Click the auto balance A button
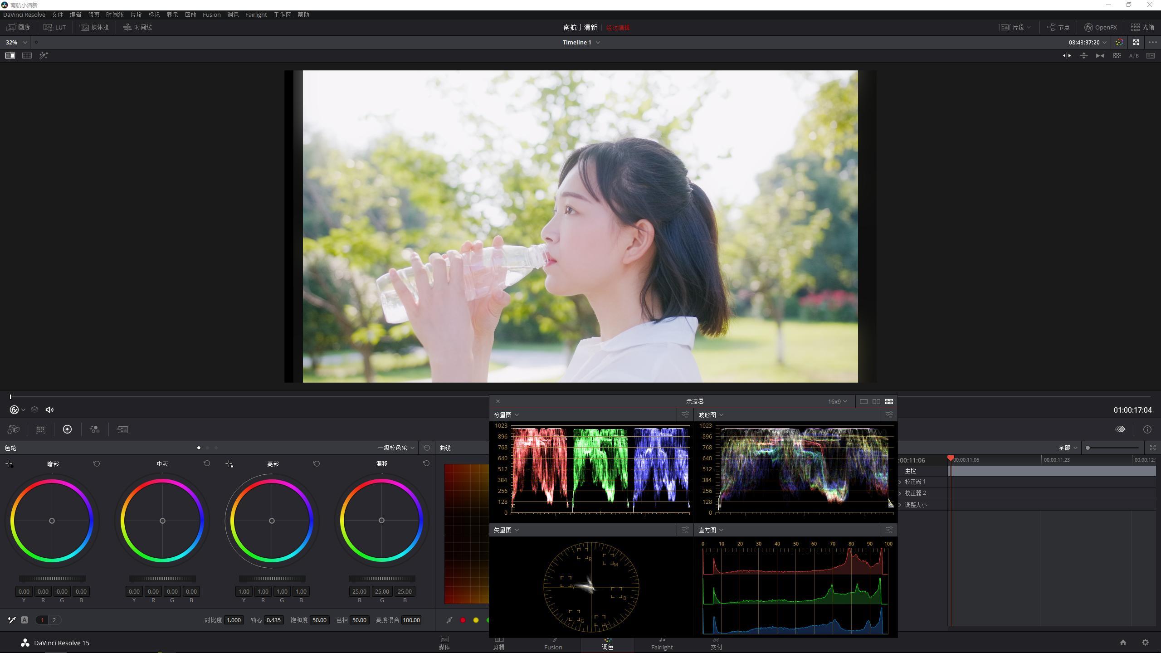1161x653 pixels. [x=24, y=620]
